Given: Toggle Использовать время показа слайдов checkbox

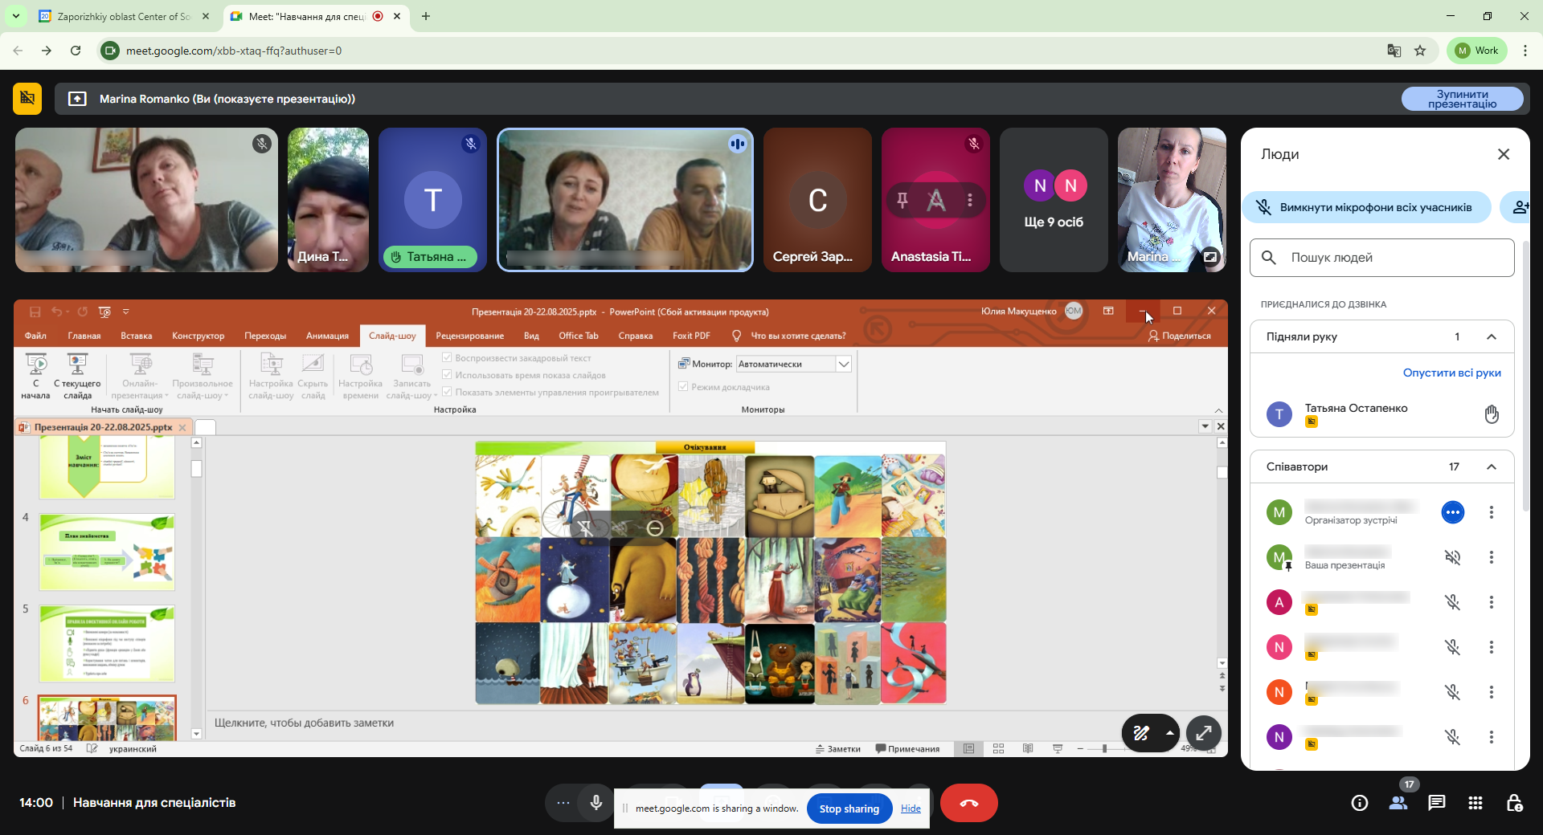Looking at the screenshot, I should point(447,375).
